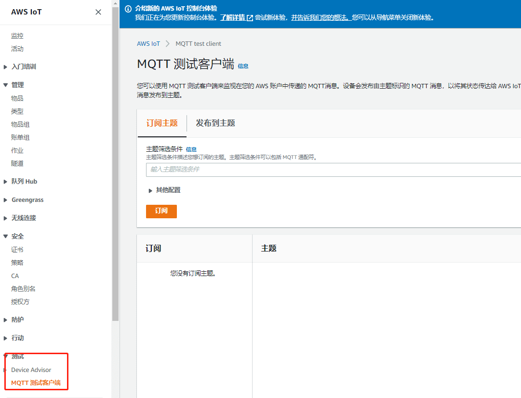Select 作业 in the sidebar
The image size is (521, 398).
[x=17, y=150]
